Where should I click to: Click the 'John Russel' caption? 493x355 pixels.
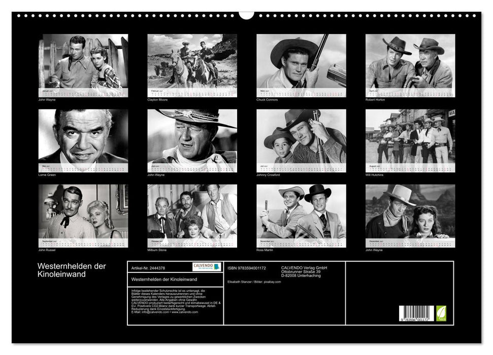pyautogui.click(x=47, y=250)
